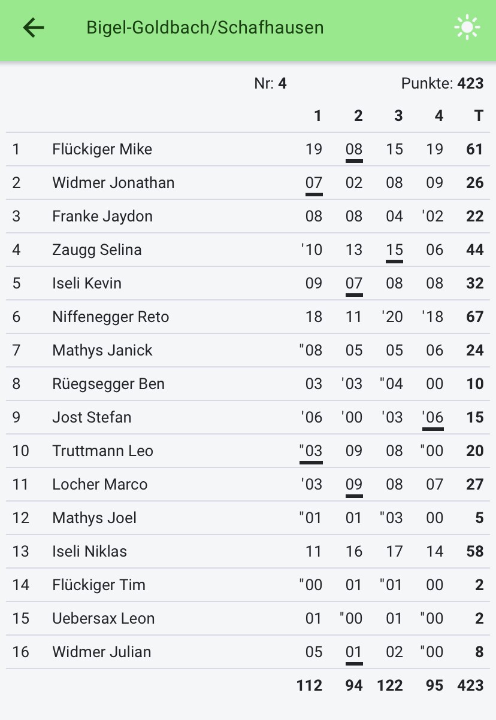
Task: Click the Bigel-Goldbach/Schafhausen title
Action: click(205, 28)
